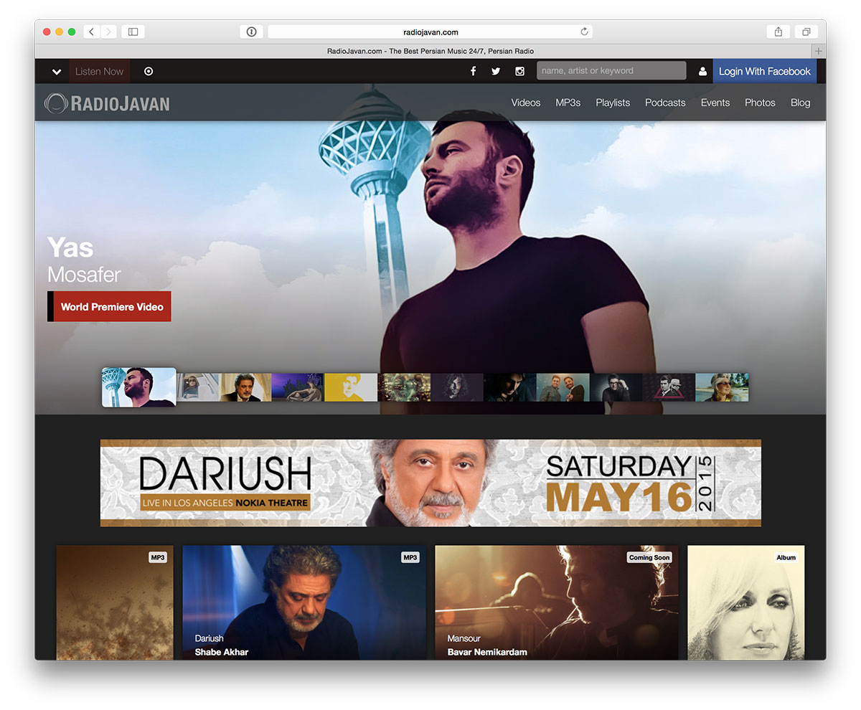Click the user profile icon
861x710 pixels.
702,72
